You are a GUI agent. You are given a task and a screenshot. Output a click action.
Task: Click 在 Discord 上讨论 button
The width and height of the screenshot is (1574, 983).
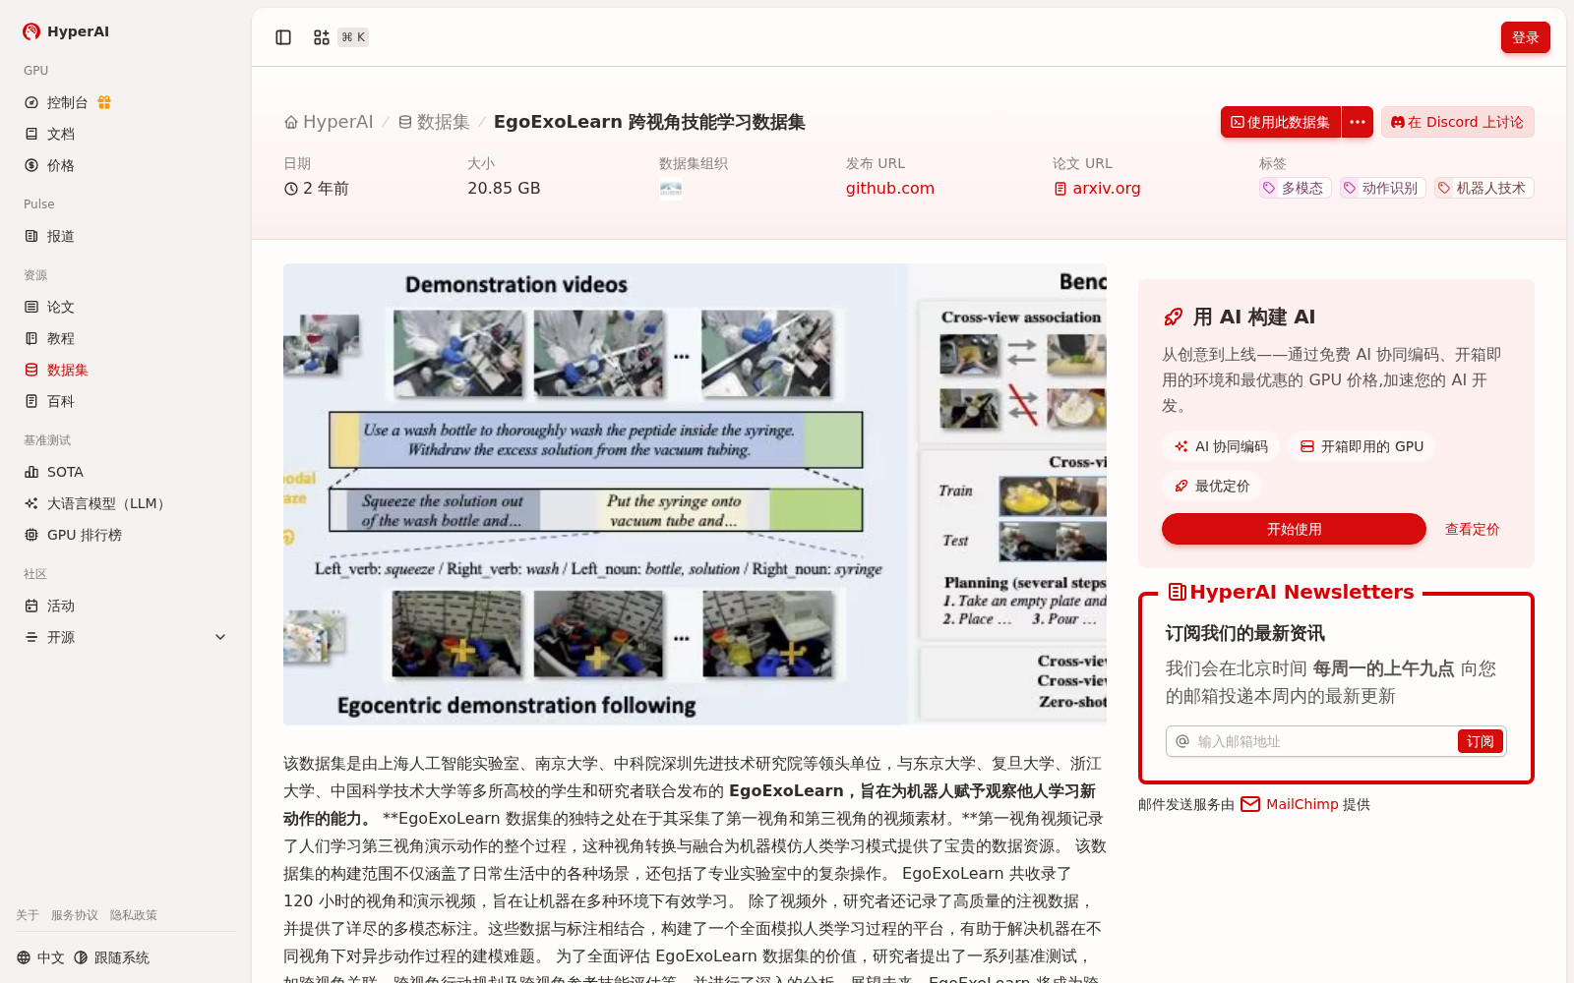pos(1457,122)
